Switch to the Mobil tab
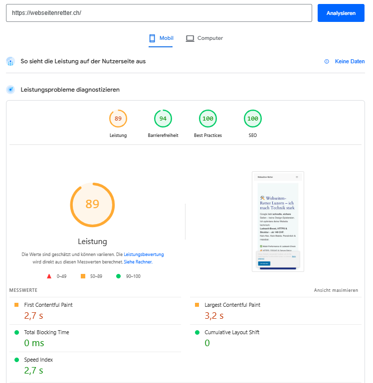The image size is (373, 383). tap(161, 38)
